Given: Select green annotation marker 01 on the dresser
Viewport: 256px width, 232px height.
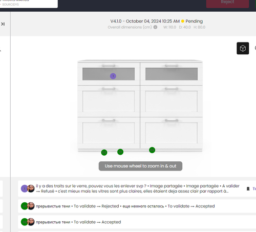Looking at the screenshot, I should (x=120, y=152).
